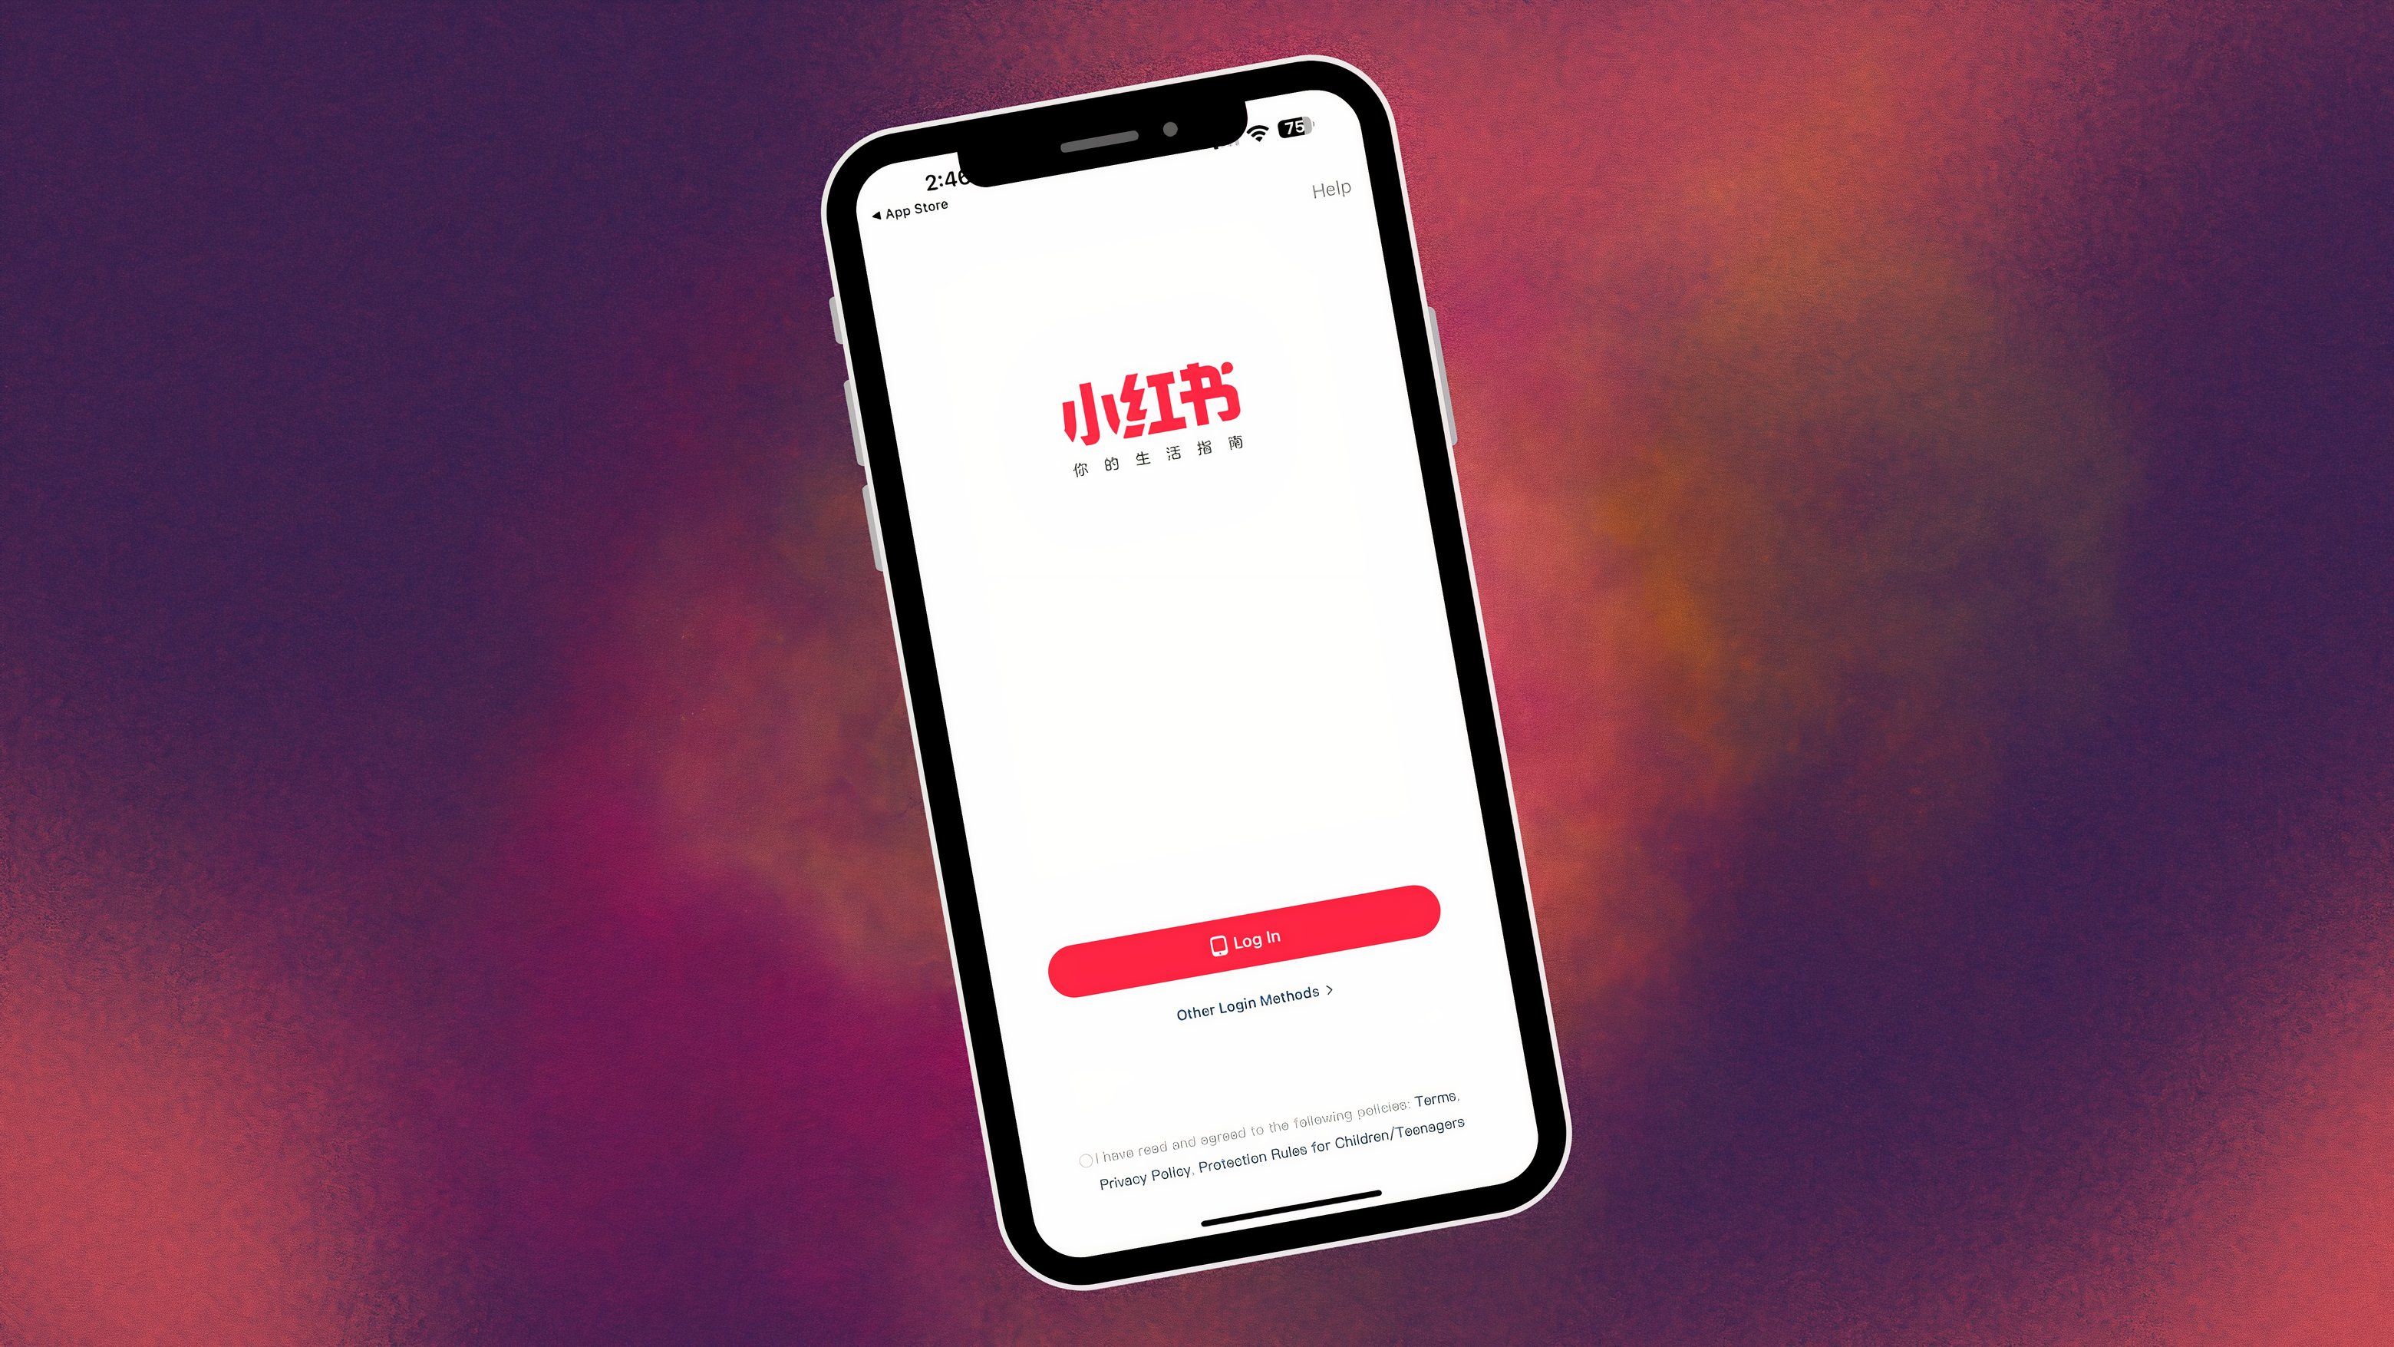The image size is (2394, 1347).
Task: Tap the Help text link top right
Action: click(1332, 189)
